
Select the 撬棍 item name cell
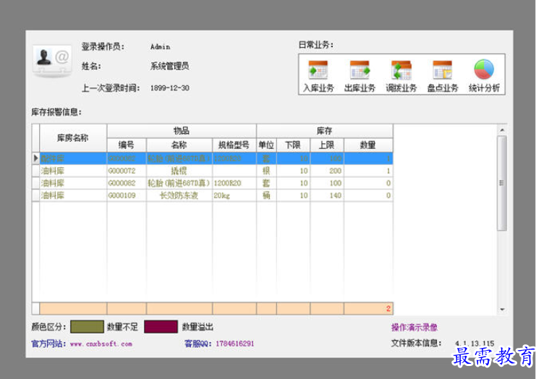click(x=179, y=171)
